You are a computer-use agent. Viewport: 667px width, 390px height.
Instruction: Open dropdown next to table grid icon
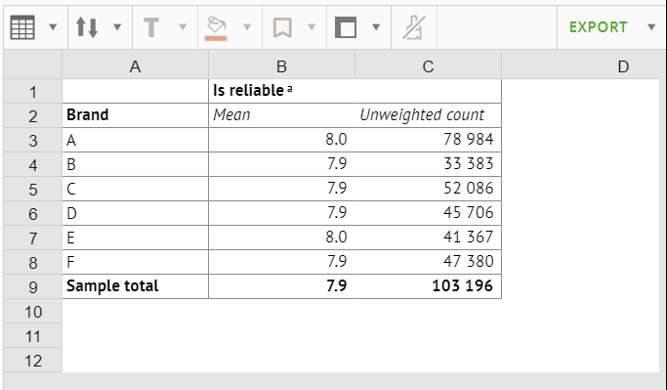point(53,27)
